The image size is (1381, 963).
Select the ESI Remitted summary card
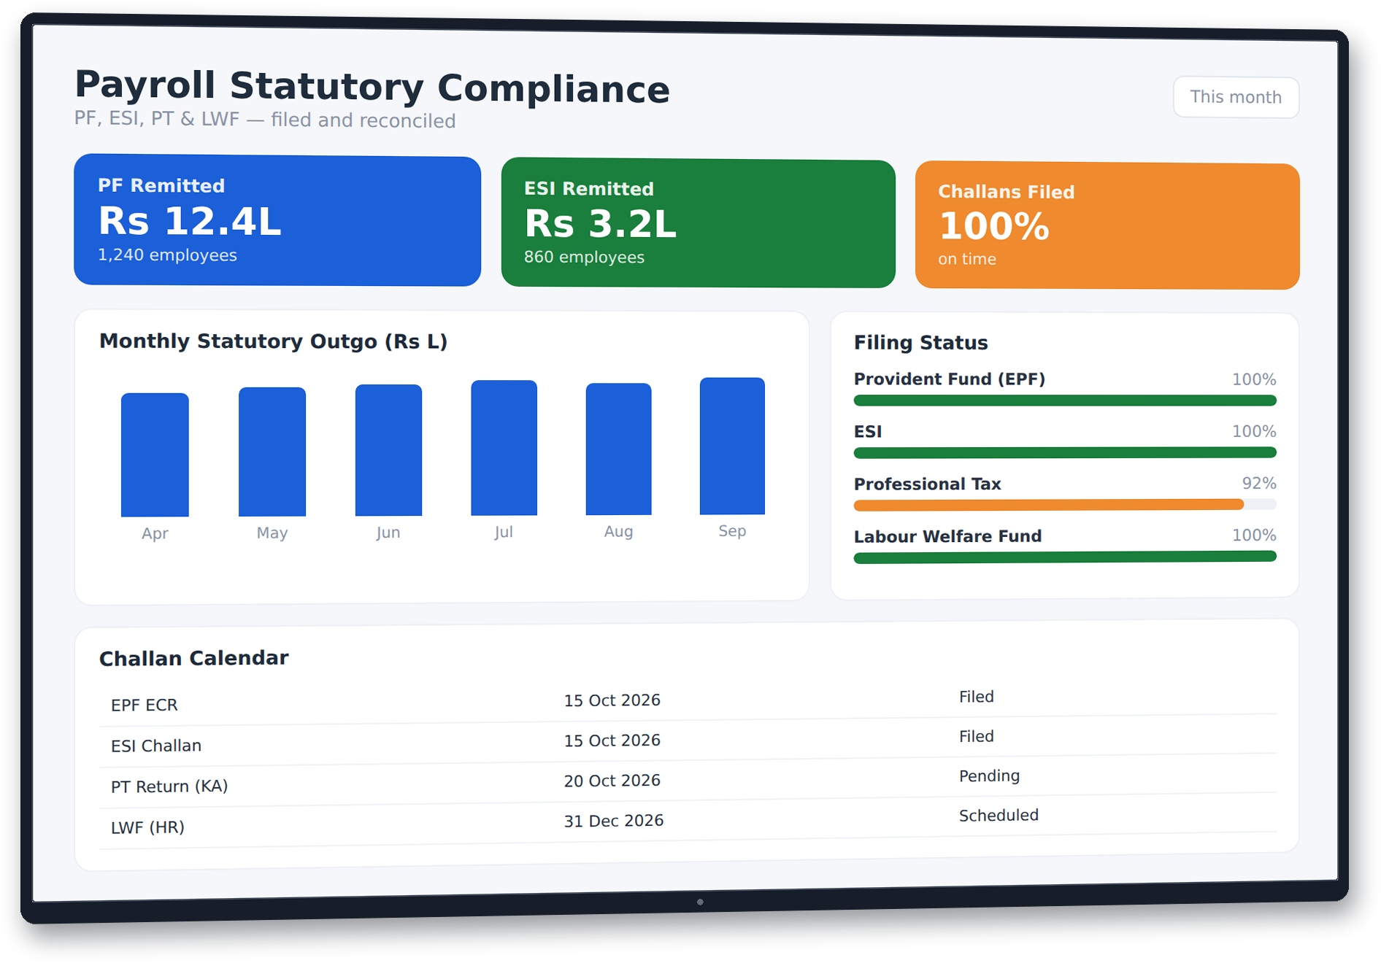pyautogui.click(x=698, y=223)
